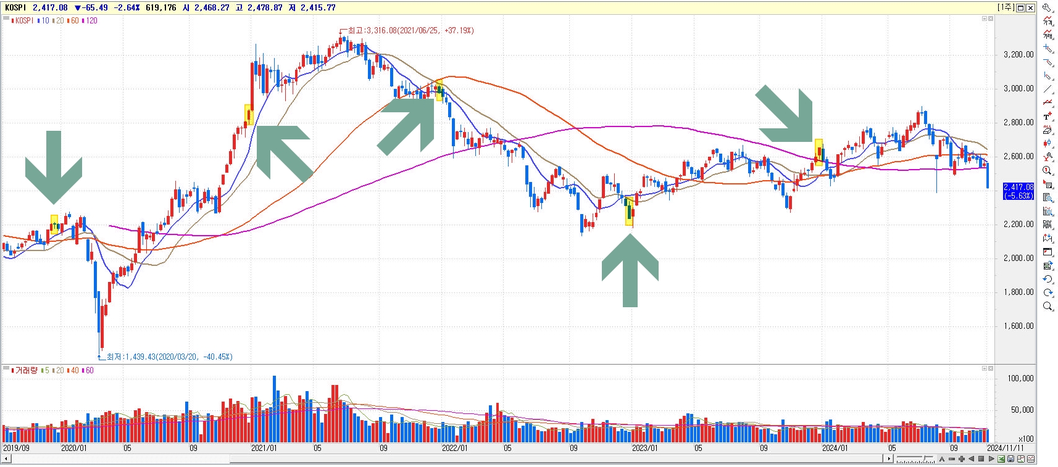Click the chart search magnifier icon
This screenshot has width=1058, height=467.
[1048, 210]
